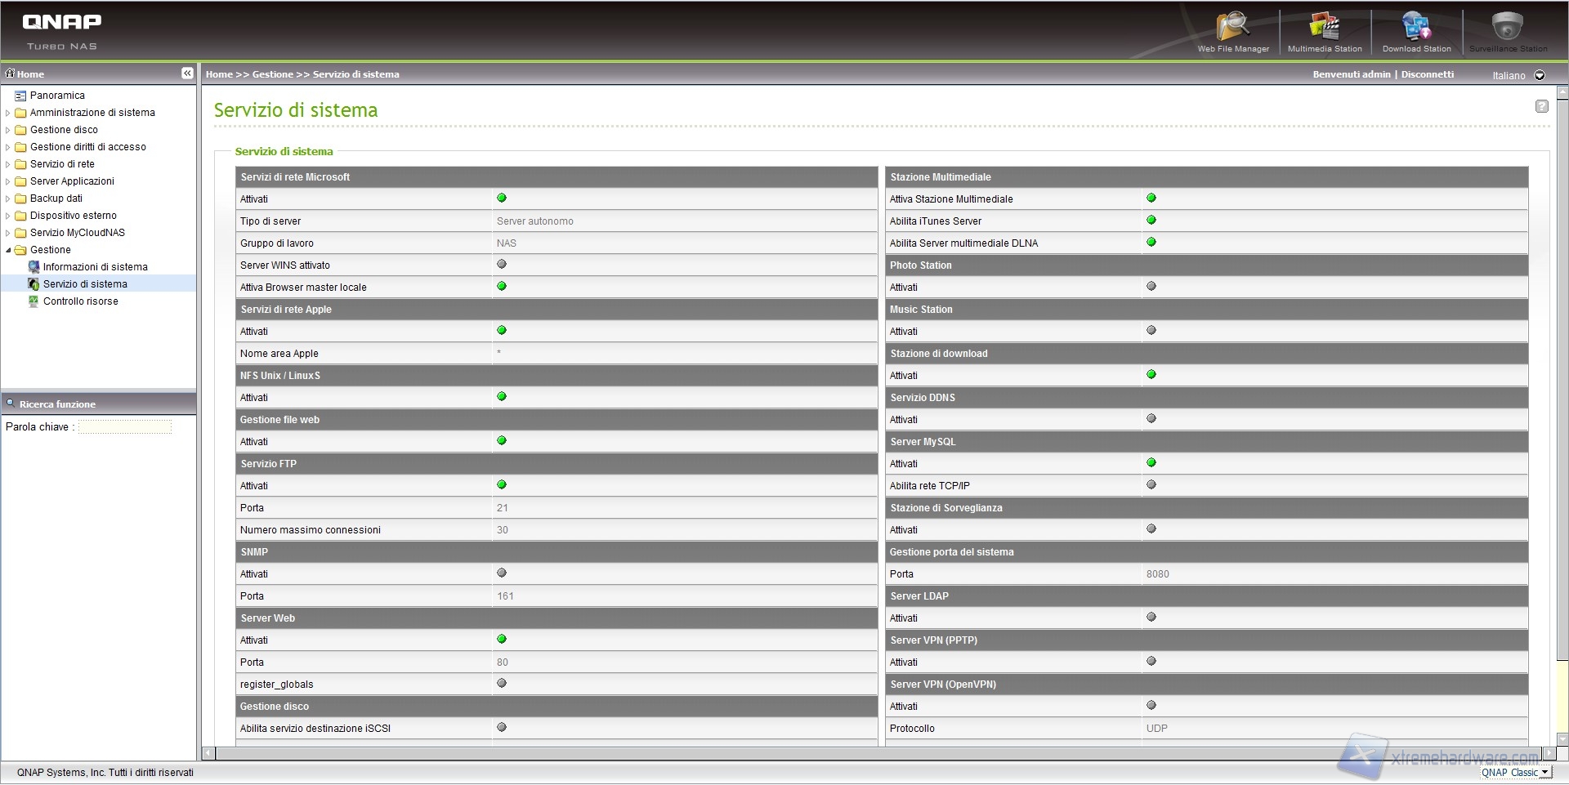
Task: Collapse the left sidebar panel
Action: pos(187,74)
